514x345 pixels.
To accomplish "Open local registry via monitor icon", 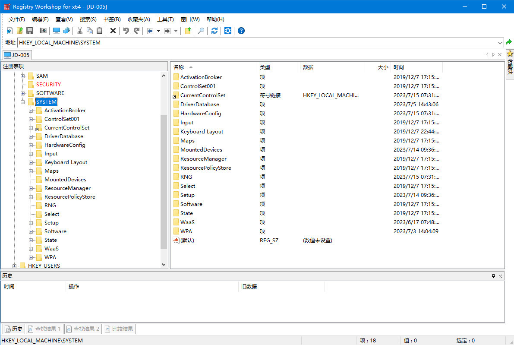I will (x=57, y=31).
